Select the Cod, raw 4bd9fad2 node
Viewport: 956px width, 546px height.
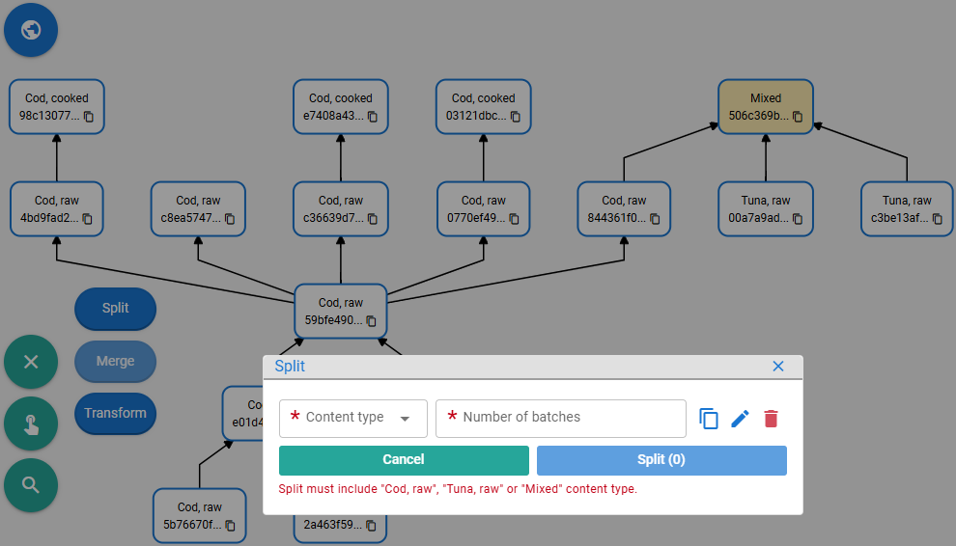click(57, 209)
